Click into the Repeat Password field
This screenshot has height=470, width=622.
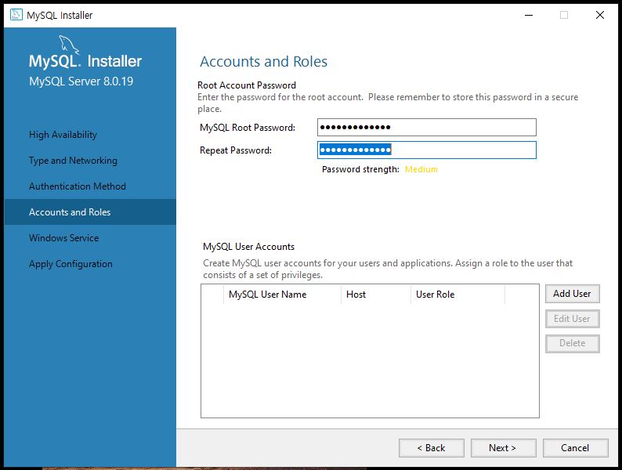427,150
